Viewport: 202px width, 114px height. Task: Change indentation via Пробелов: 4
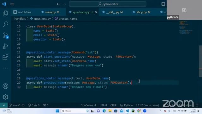coord(88,105)
